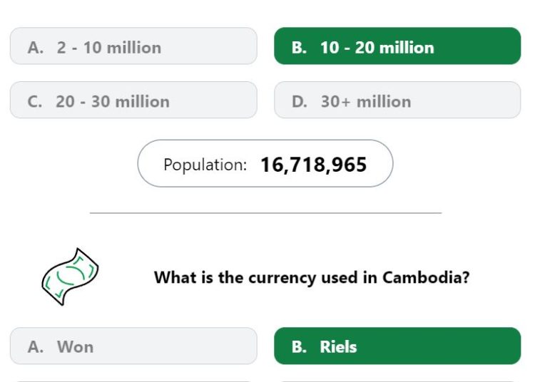Image resolution: width=535 pixels, height=382 pixels.
Task: Click the word 'Cambodia?' in the question
Action: [x=426, y=277]
